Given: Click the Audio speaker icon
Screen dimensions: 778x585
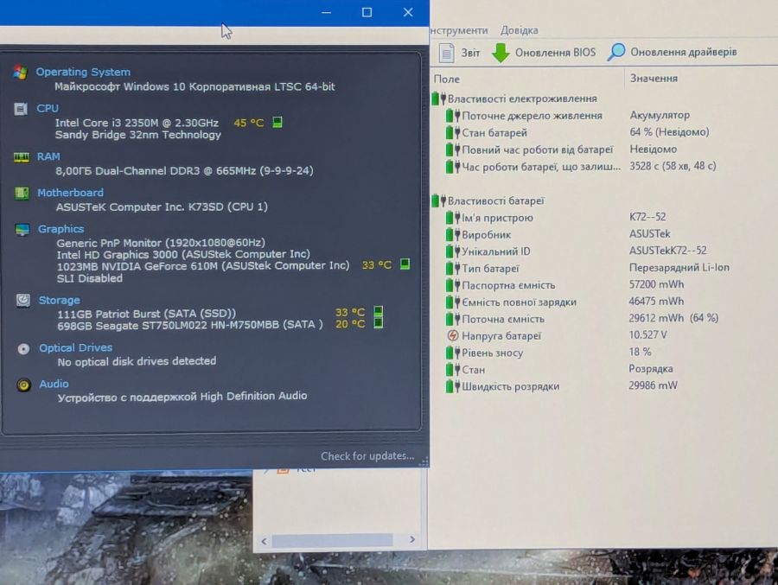Looking at the screenshot, I should tap(24, 385).
